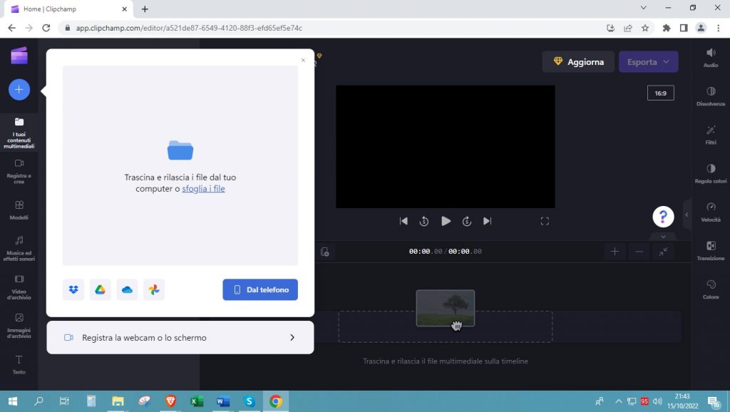Import files from Dropbox
The height and width of the screenshot is (412, 730).
[x=73, y=289]
